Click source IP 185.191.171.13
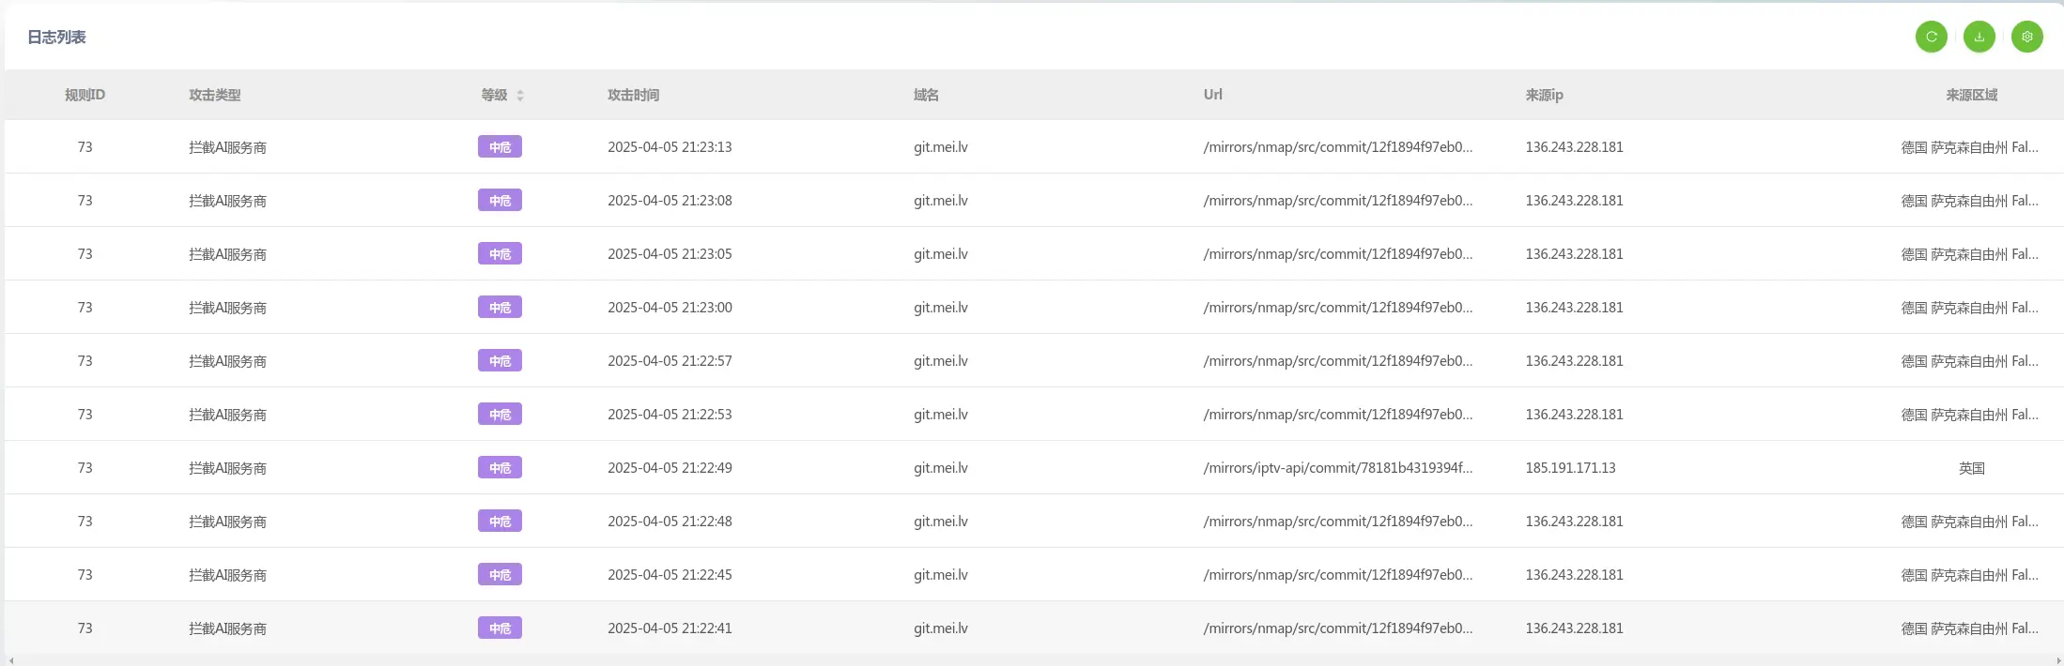 coord(1570,468)
